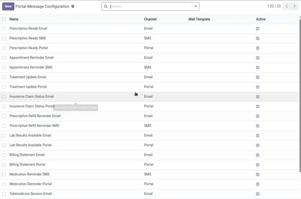
Task: Sort by the Channel column header
Action: (x=150, y=19)
